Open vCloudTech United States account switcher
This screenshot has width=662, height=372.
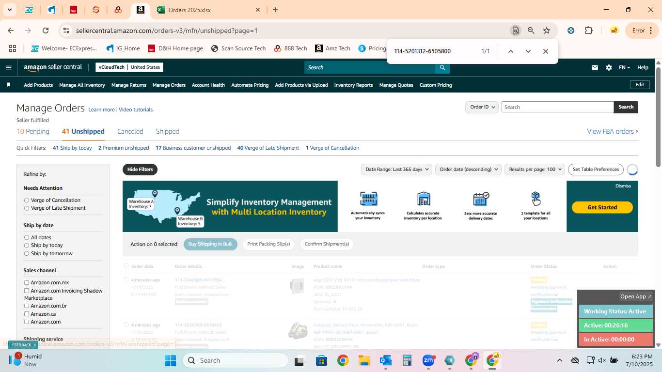coord(129,67)
